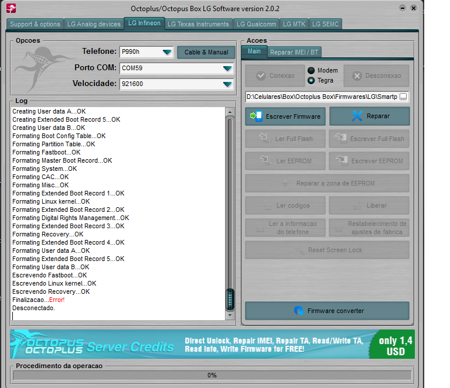Open the Velocidade baud rate dropdown

point(227,84)
